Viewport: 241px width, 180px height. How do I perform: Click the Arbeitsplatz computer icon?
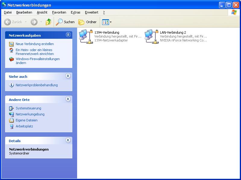coord(11,126)
